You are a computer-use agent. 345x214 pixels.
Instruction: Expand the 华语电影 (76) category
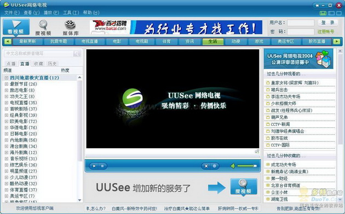pos(7,127)
